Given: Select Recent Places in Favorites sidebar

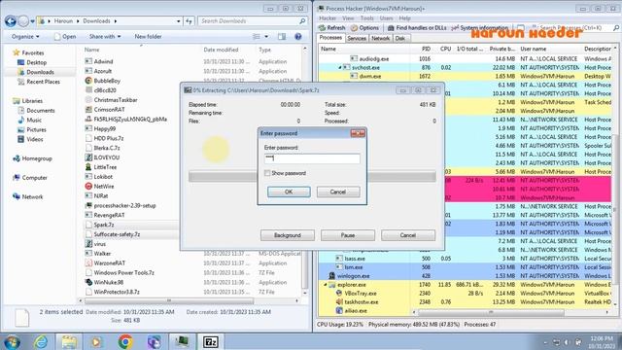Looking at the screenshot, I should 43,82.
